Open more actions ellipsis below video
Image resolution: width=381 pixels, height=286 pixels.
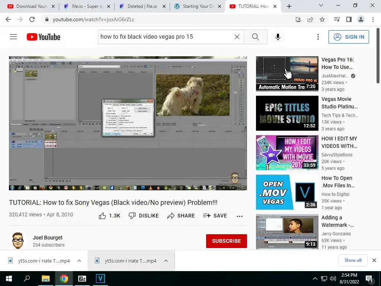pos(240,216)
